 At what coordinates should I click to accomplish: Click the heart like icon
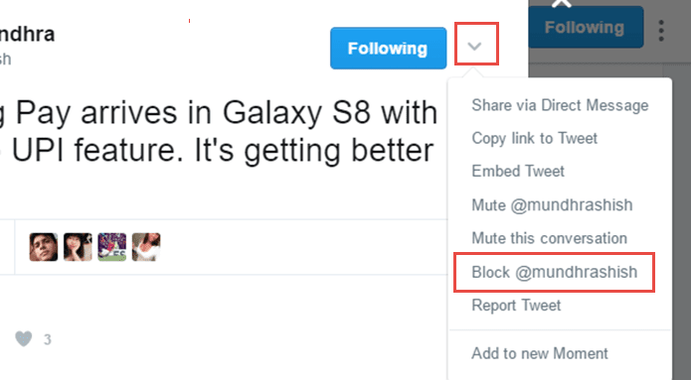pos(23,339)
